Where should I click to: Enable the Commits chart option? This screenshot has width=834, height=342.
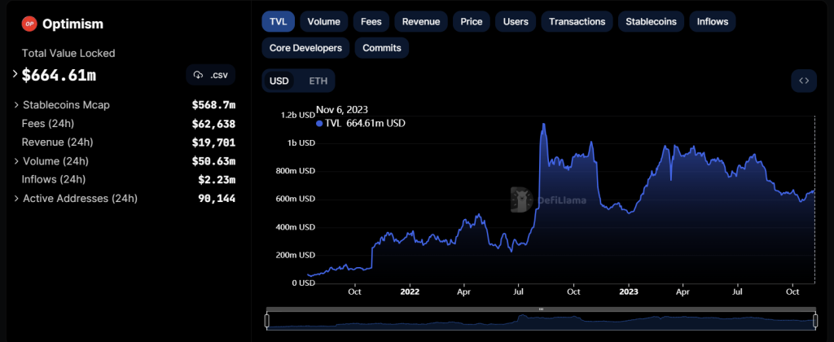(x=382, y=48)
